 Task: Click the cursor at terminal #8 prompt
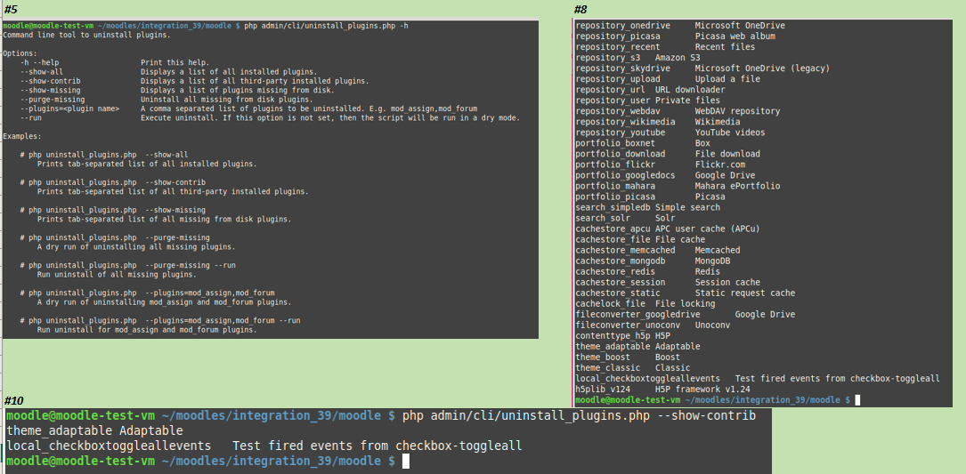pyautogui.click(x=857, y=400)
